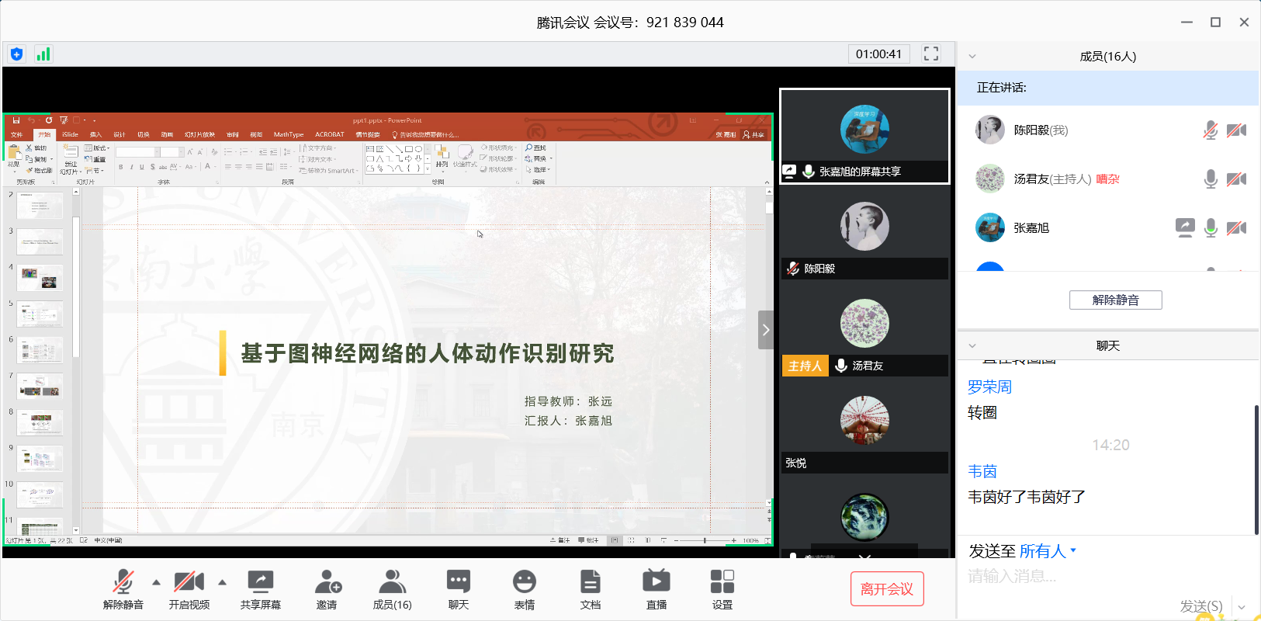Toggle 陈阳毅's microphone in members list
This screenshot has width=1261, height=621.
[1210, 130]
